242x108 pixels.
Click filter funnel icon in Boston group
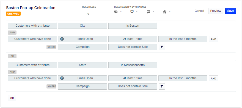tap(162, 47)
